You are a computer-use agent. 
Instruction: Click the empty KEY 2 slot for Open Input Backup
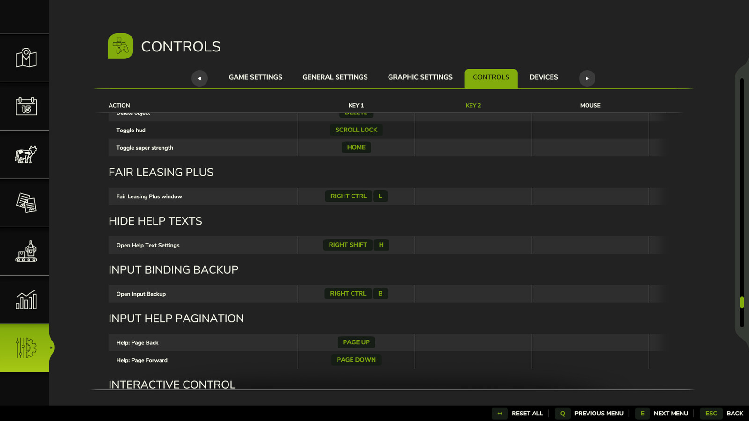473,293
